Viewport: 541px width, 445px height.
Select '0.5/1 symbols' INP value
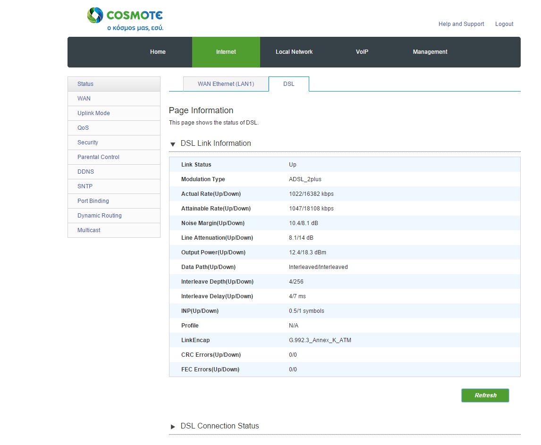coord(306,311)
